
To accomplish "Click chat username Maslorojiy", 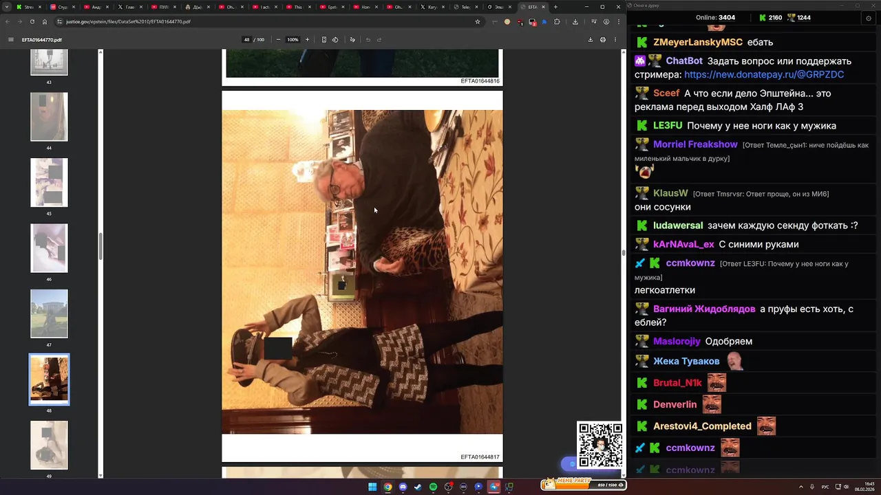I will [677, 341].
